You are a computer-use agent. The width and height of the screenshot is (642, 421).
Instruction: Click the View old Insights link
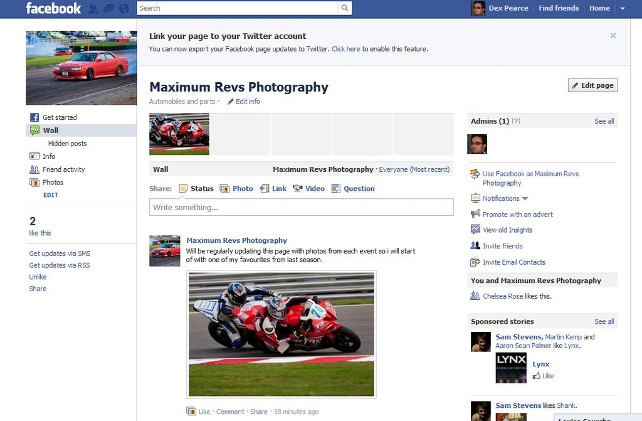tap(507, 230)
